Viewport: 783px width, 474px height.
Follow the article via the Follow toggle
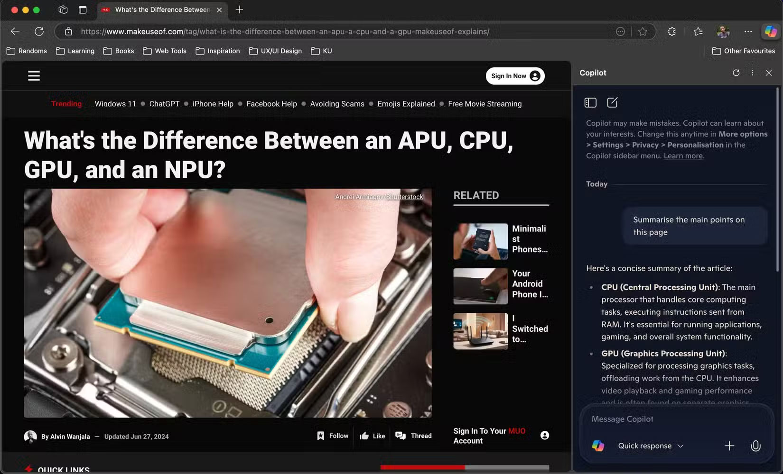[x=332, y=435]
